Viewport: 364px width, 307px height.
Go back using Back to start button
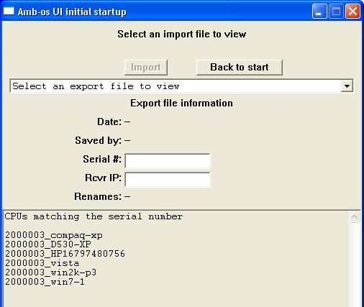[240, 68]
